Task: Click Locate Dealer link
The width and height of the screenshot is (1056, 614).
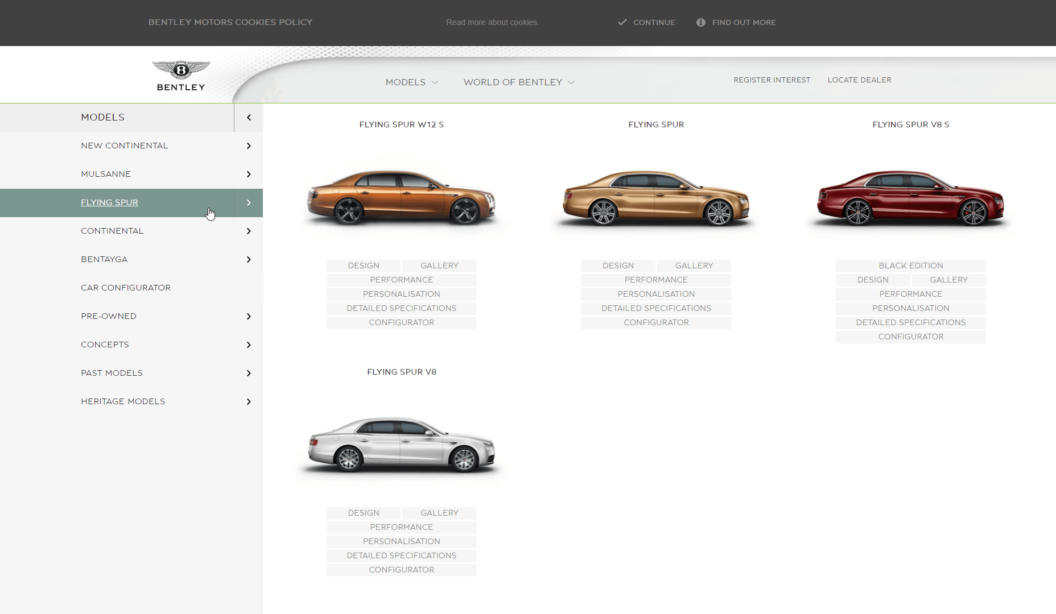Action: click(x=860, y=80)
